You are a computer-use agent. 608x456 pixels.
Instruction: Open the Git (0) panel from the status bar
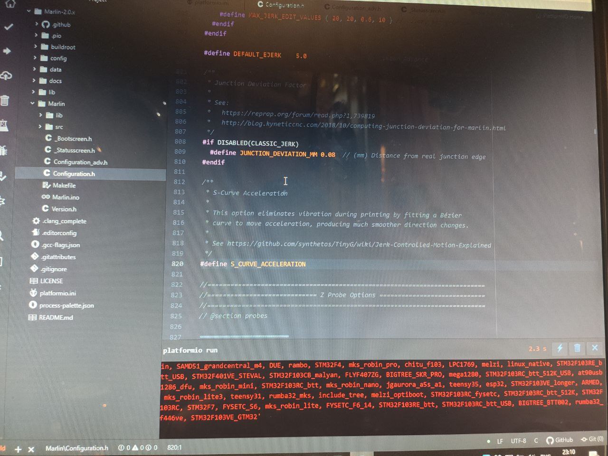[592, 439]
